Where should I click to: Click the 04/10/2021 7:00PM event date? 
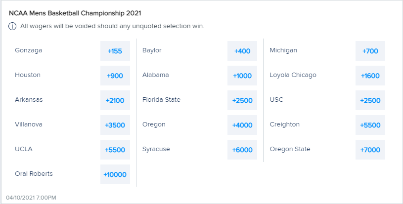pos(31,198)
